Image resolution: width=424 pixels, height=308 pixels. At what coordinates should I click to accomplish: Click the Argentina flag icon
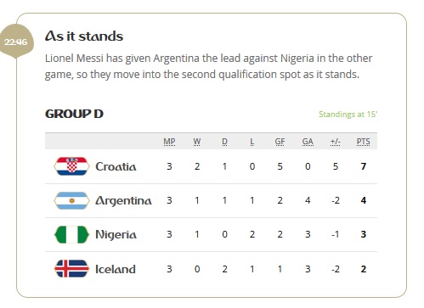(x=71, y=200)
